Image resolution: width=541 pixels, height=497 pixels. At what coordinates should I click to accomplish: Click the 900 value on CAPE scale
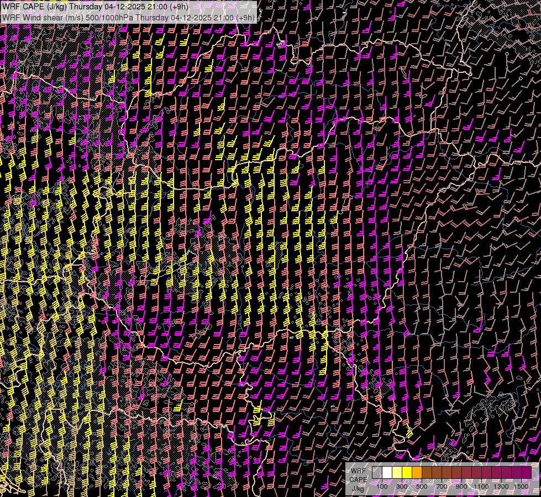coord(461,487)
